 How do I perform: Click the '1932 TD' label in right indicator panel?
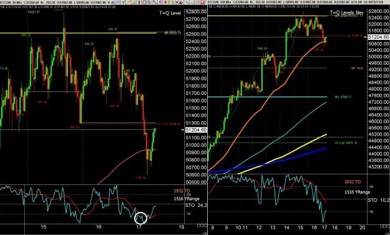353,182
